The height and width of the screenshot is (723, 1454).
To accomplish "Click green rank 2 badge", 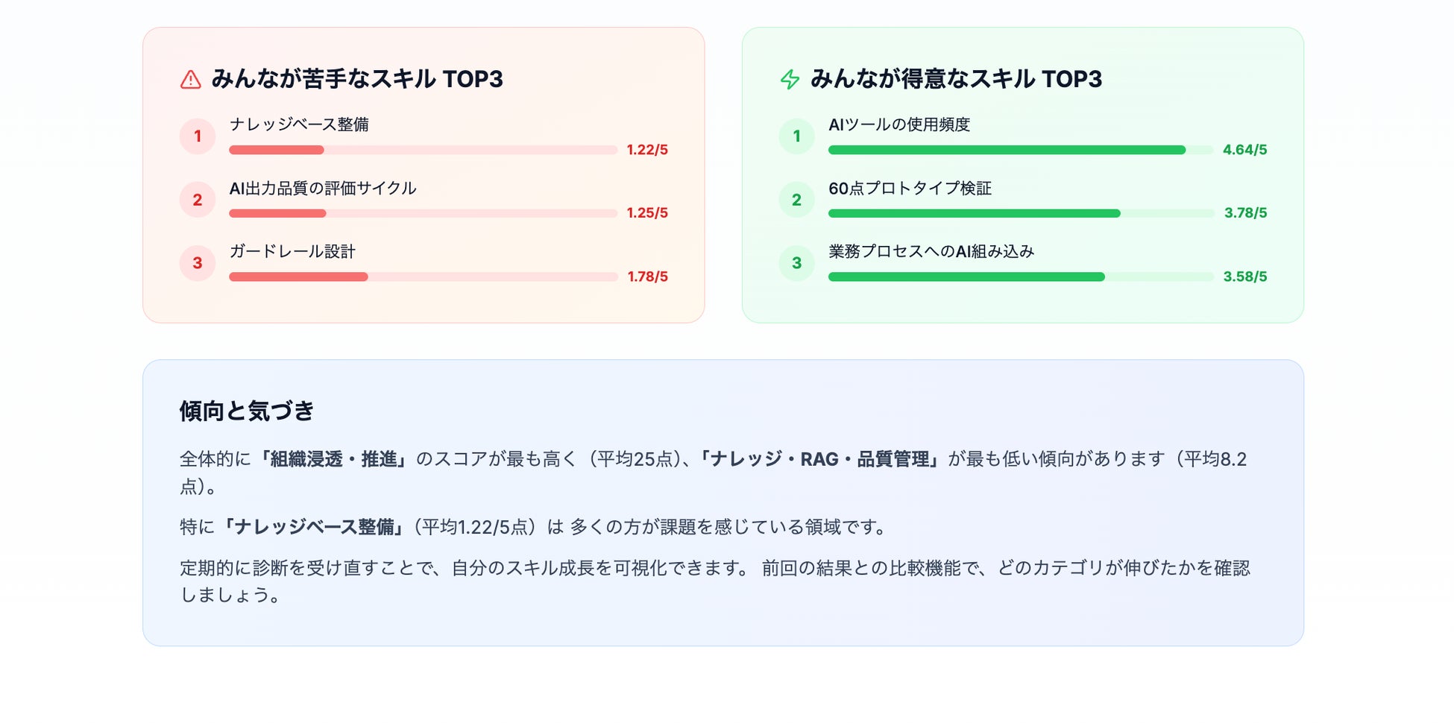I will point(796,200).
